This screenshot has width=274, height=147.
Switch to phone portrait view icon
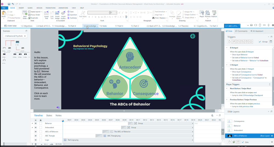(269, 25)
